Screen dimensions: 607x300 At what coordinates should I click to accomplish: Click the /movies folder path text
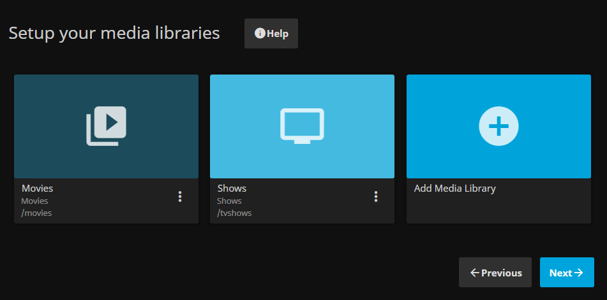click(x=37, y=213)
